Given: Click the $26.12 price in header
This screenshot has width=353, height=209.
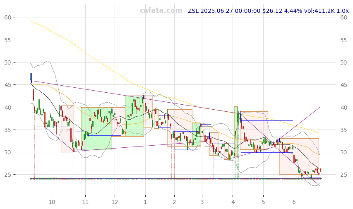Looking at the screenshot, I should tap(272, 11).
